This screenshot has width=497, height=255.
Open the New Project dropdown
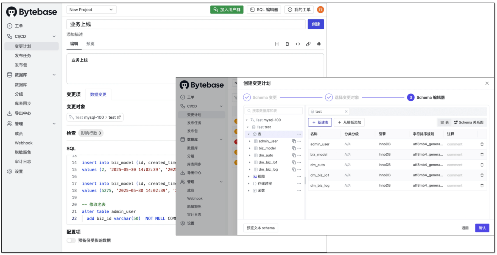[91, 10]
